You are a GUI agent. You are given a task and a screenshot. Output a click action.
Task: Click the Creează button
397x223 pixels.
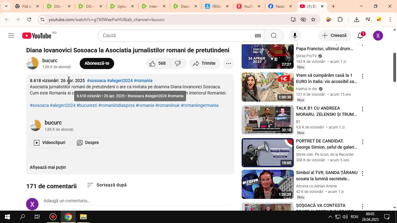335,36
